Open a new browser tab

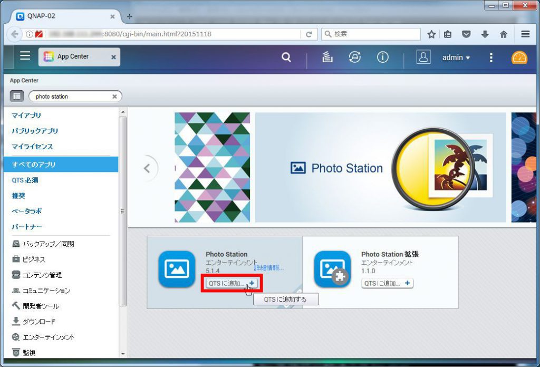[130, 16]
